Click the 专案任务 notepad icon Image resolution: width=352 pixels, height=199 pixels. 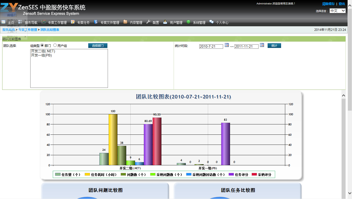pos(73,22)
